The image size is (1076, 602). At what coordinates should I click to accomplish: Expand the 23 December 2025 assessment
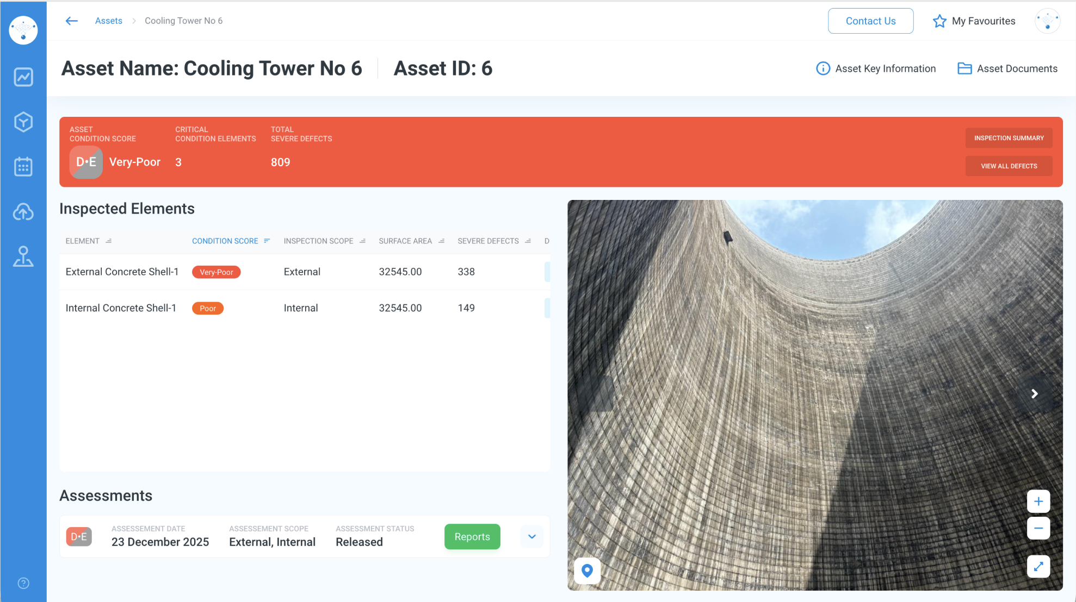pyautogui.click(x=531, y=537)
